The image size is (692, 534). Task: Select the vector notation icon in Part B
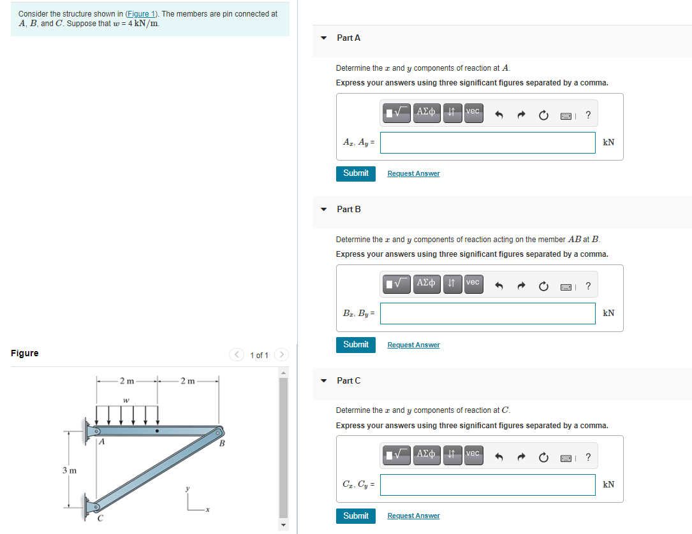click(x=473, y=284)
